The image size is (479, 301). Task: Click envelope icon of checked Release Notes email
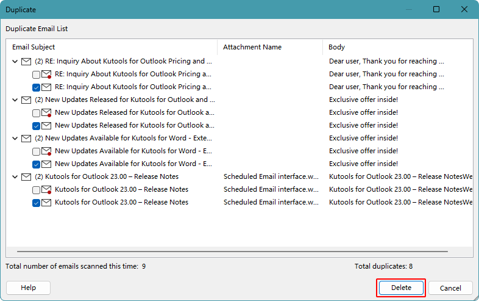(x=46, y=203)
